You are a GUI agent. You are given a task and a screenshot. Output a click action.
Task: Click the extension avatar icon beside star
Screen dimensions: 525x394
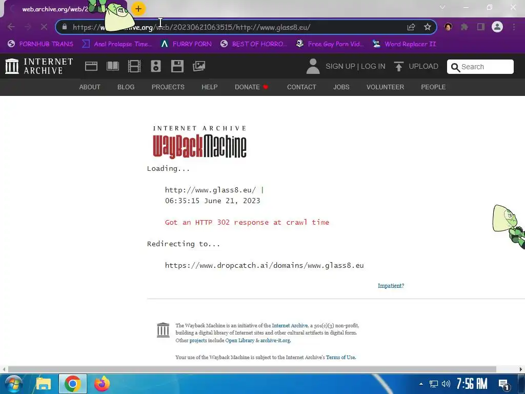448,27
